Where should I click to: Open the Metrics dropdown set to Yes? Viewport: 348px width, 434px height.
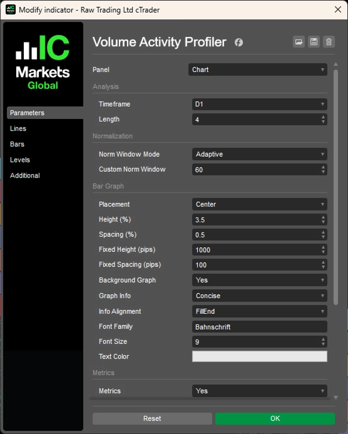pos(259,391)
